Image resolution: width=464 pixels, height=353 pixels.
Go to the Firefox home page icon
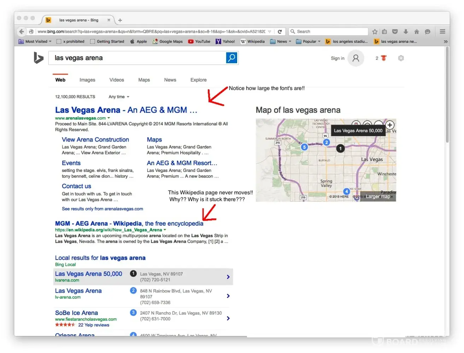coord(417,31)
